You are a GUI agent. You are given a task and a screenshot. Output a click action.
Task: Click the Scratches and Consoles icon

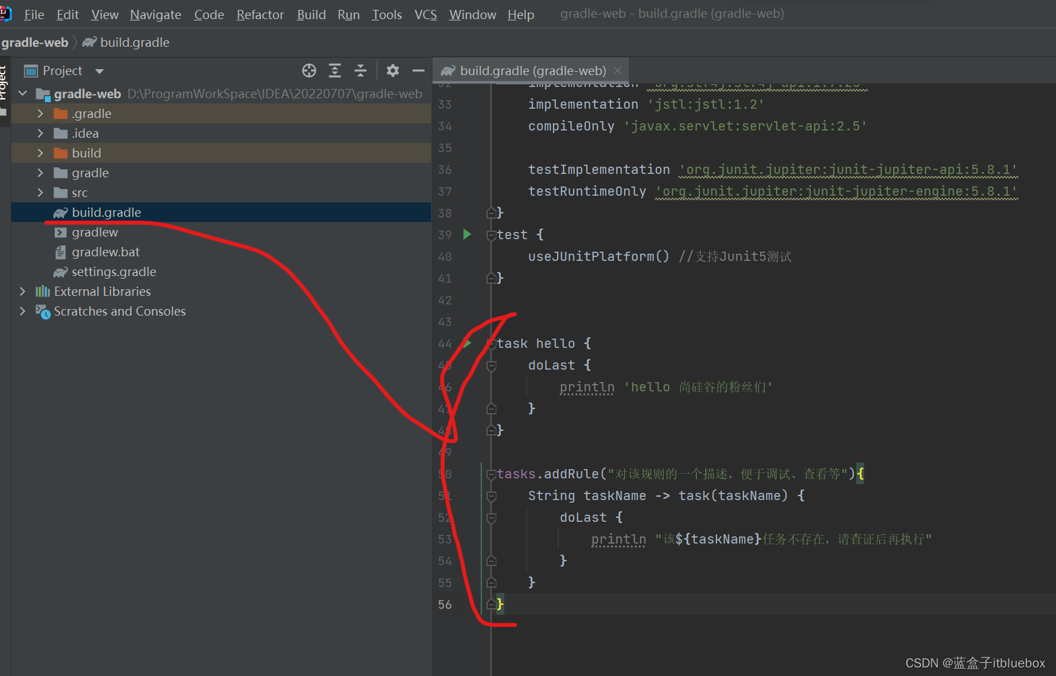(x=43, y=312)
